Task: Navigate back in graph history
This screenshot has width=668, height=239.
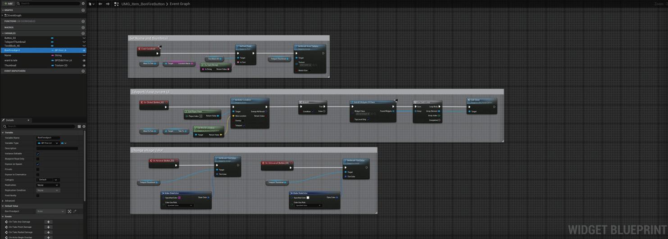Action: click(x=100, y=4)
